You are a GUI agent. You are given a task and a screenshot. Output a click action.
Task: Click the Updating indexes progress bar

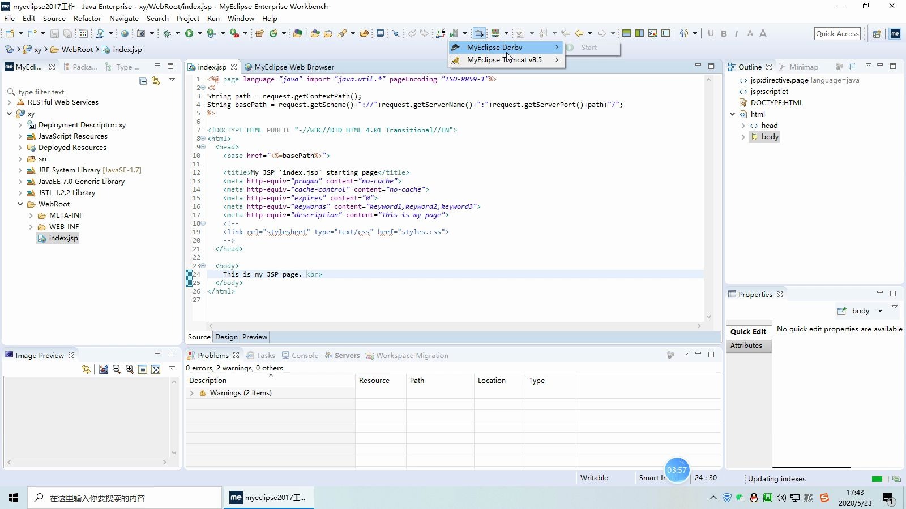point(881,479)
